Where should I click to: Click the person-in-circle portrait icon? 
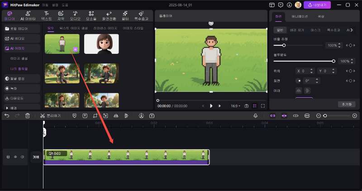(141, 116)
